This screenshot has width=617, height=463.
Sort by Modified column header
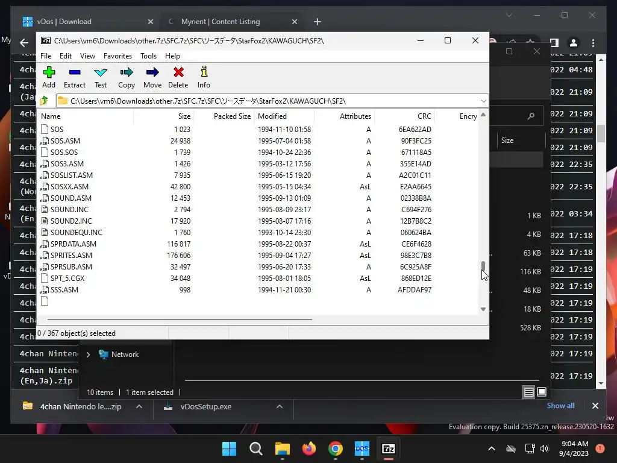click(284, 116)
